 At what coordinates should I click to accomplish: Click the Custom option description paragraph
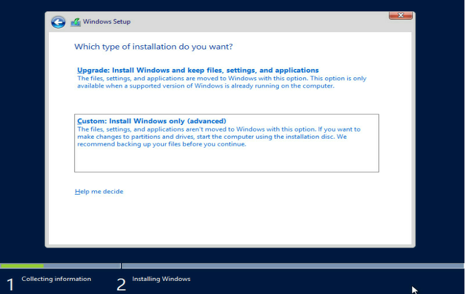(x=219, y=137)
